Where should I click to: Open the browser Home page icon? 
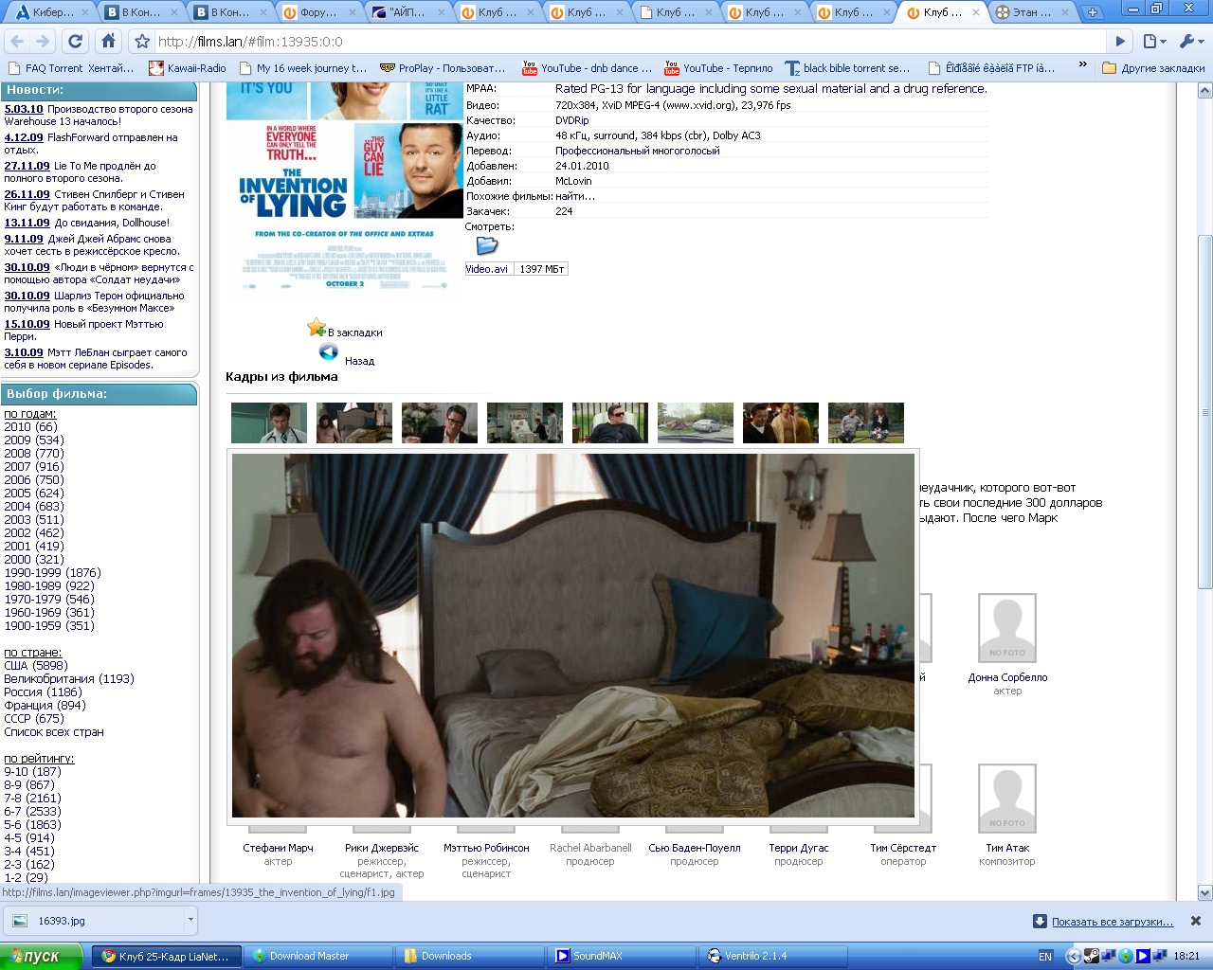108,42
